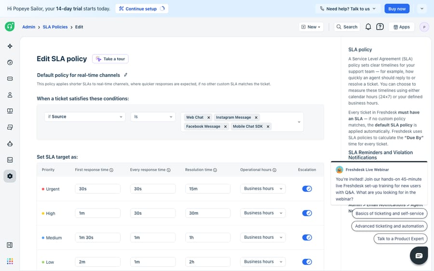Click info icon next to Operational hours
Viewport: 434px width, 271px height.
click(x=274, y=170)
